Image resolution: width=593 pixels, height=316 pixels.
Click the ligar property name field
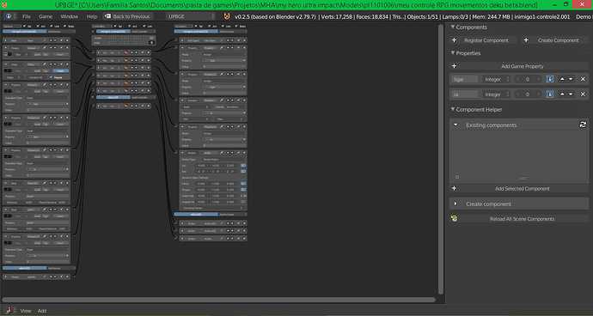465,79
